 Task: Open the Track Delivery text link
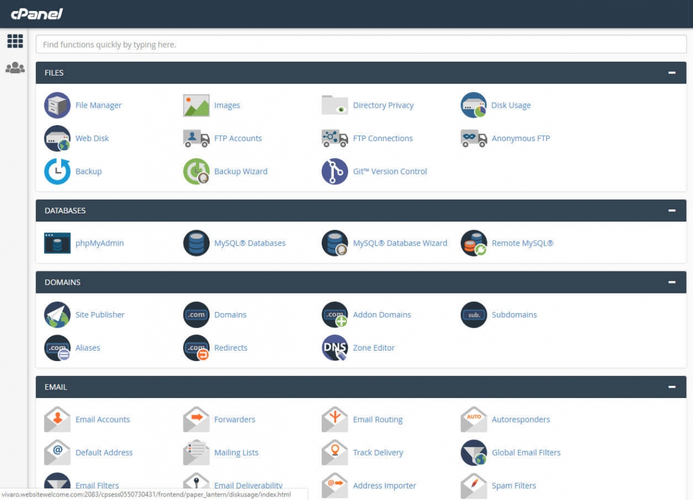click(x=378, y=453)
